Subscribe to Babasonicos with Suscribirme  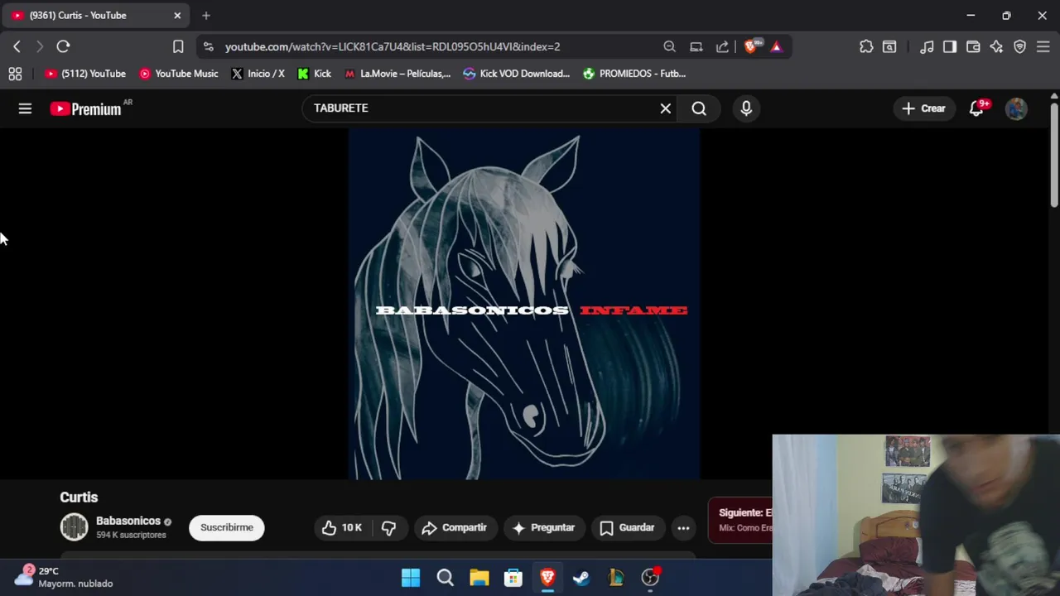[226, 527]
